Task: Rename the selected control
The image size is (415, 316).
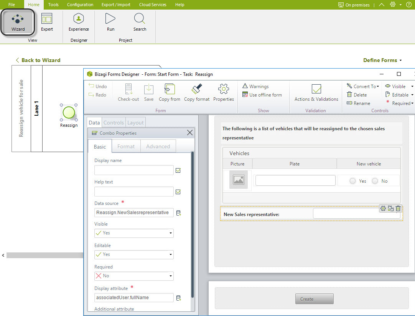Action: click(x=358, y=103)
